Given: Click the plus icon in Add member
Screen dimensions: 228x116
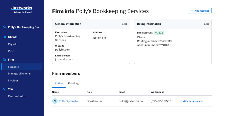Looking at the screenshot, I should pos(192,11).
